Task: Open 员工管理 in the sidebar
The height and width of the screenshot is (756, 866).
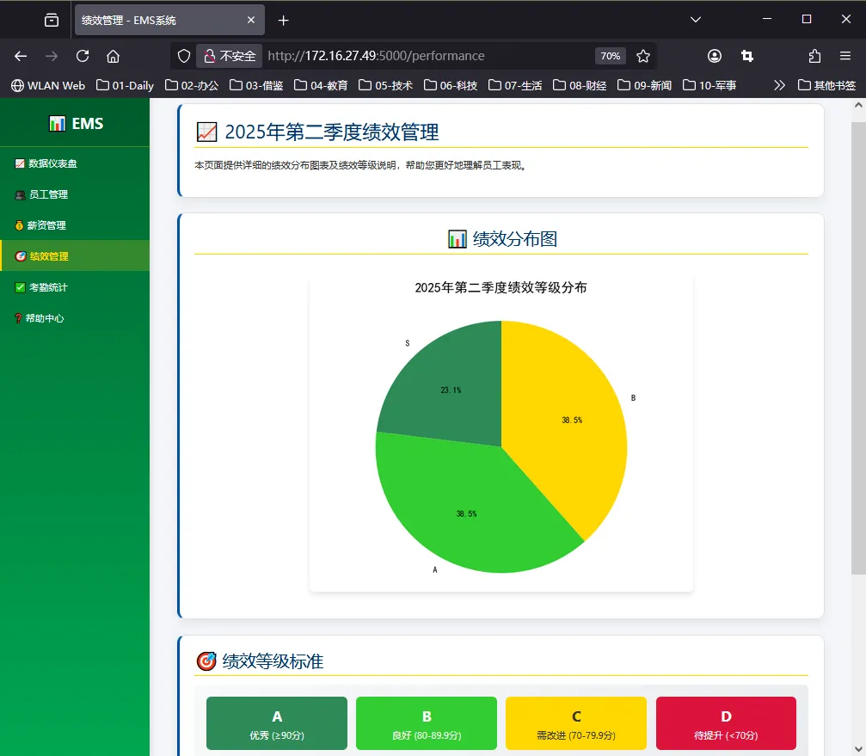Action: [75, 194]
